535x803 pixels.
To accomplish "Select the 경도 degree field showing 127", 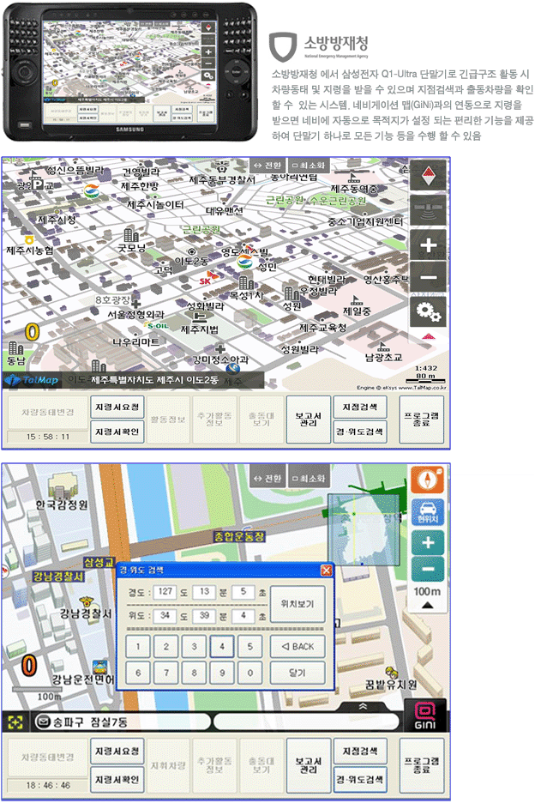I will [166, 592].
